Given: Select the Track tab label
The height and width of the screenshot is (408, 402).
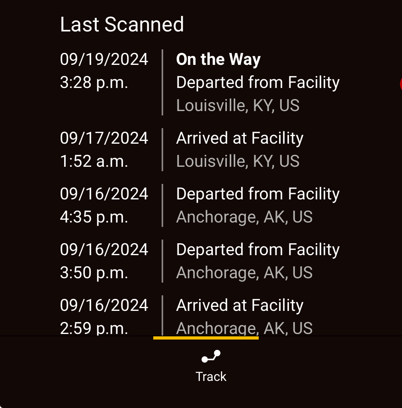Looking at the screenshot, I should tap(211, 377).
